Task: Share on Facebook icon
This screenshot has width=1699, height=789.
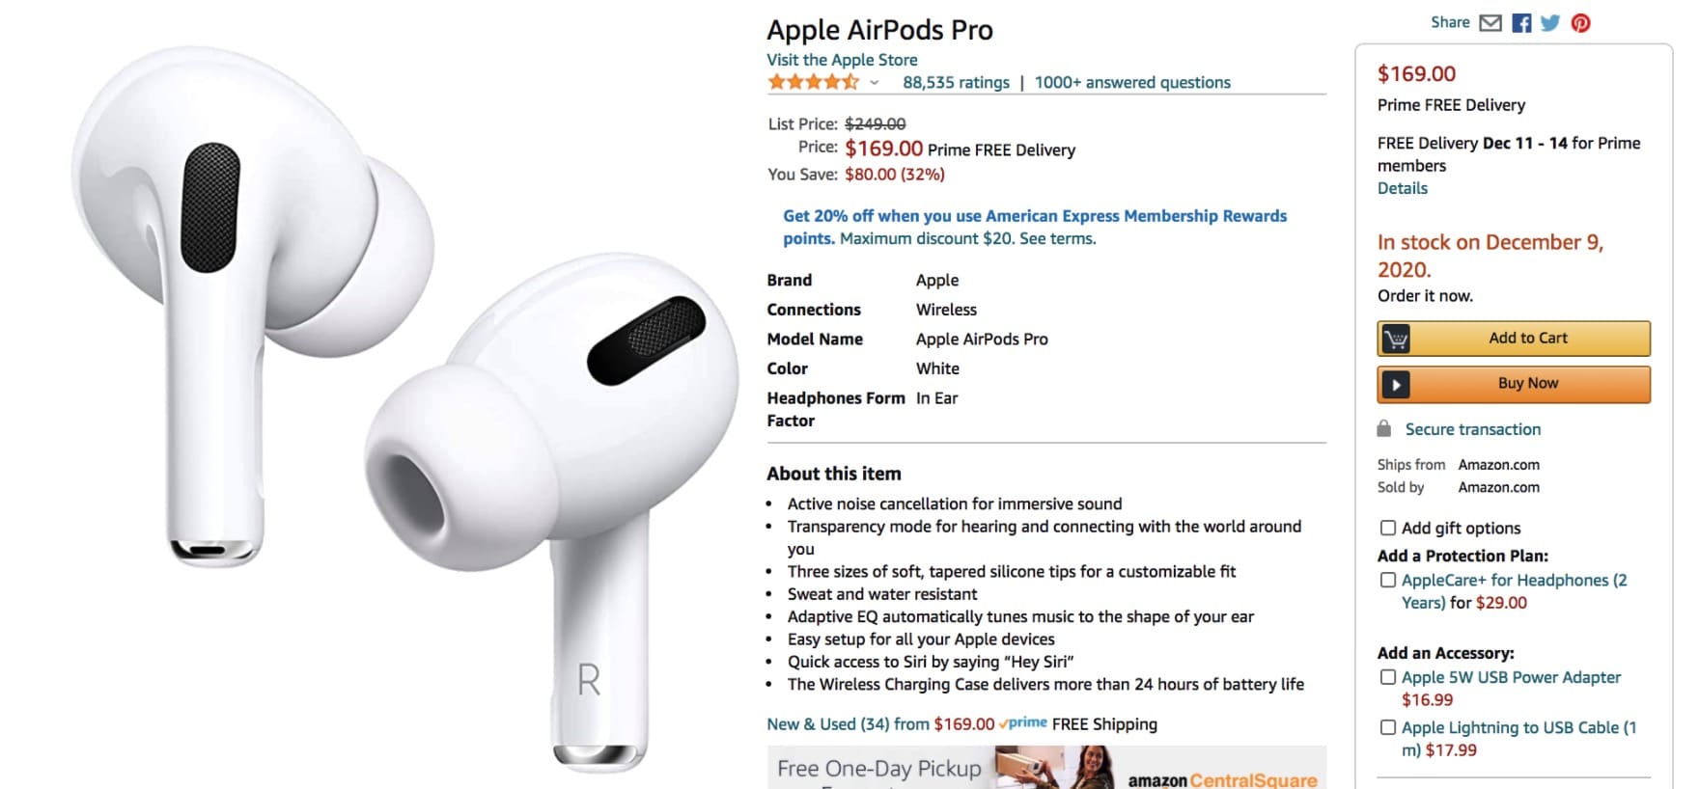Action: tap(1521, 23)
